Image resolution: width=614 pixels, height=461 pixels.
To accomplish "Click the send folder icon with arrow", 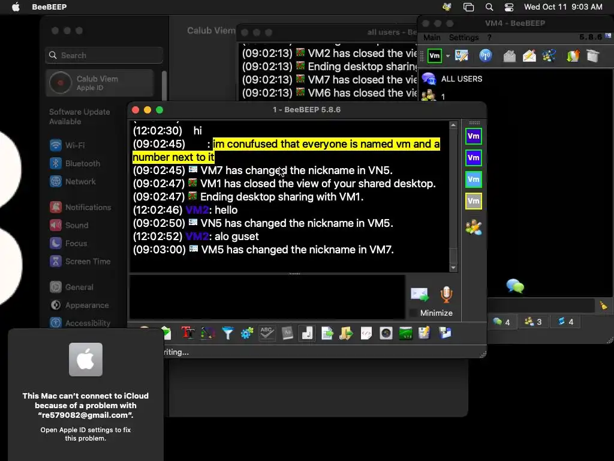I will 346,333.
